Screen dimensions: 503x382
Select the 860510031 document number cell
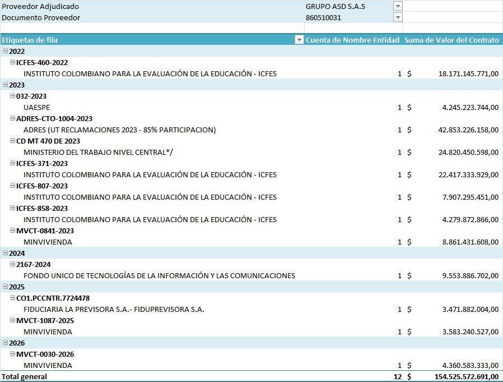pos(353,17)
